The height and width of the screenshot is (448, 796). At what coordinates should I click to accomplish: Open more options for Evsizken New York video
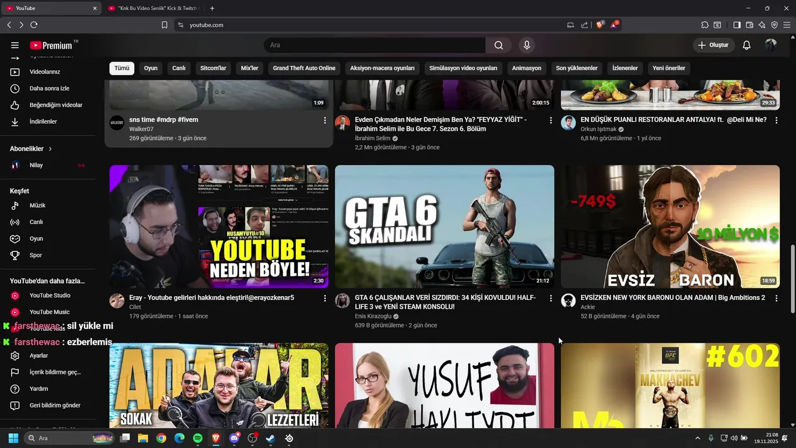coord(776,299)
